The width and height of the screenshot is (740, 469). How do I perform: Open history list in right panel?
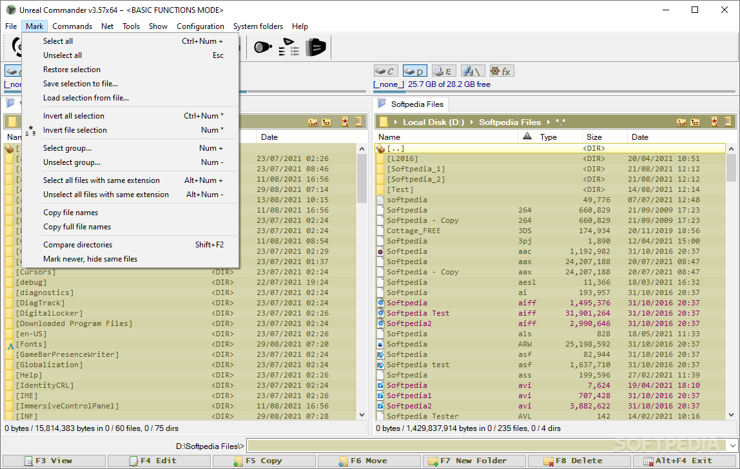coord(728,122)
